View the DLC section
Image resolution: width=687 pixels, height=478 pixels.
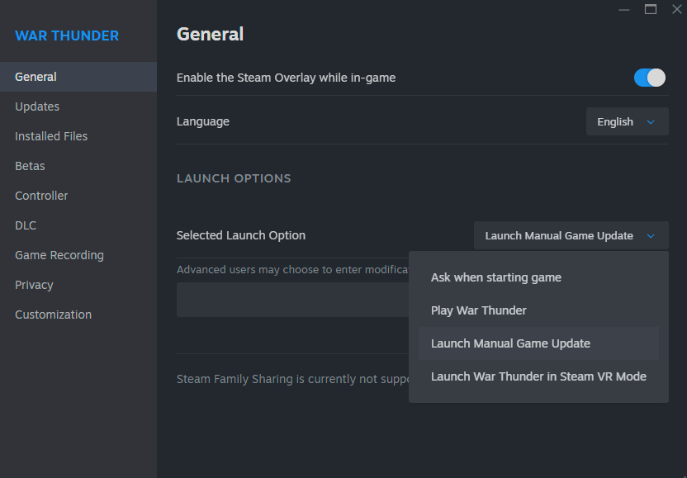26,225
